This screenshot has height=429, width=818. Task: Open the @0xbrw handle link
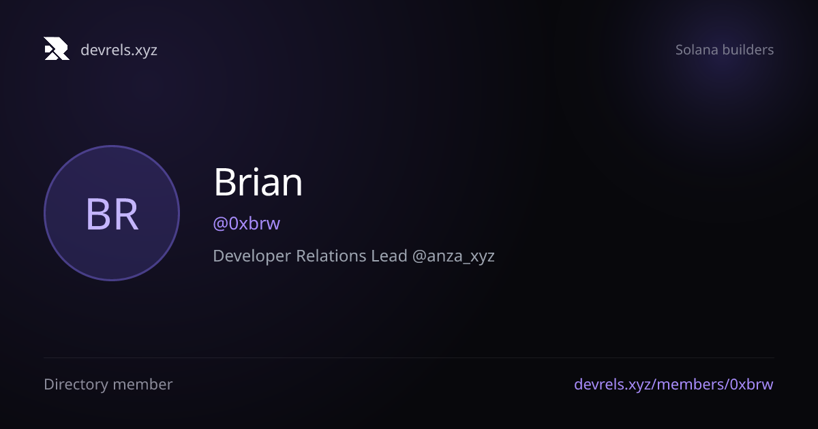coord(247,223)
